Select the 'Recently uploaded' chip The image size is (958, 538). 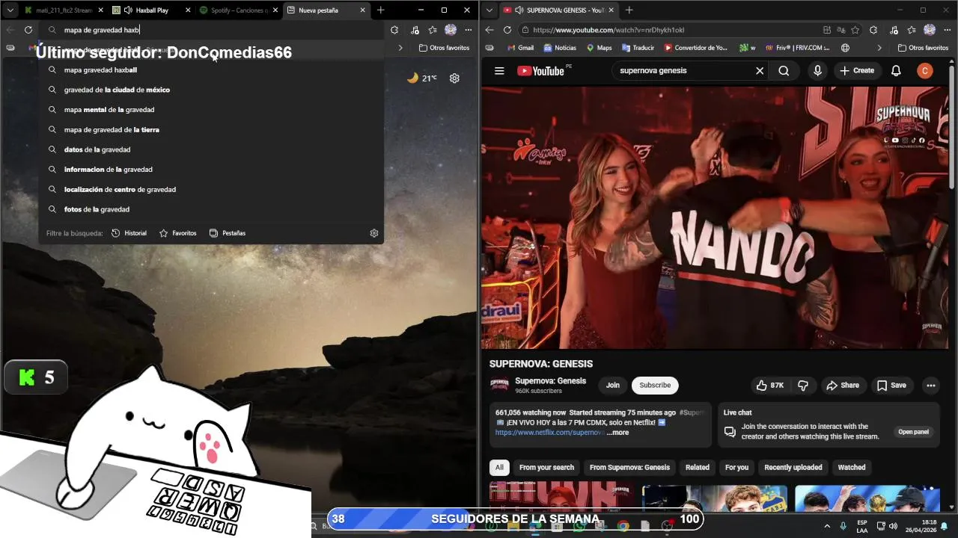(x=793, y=468)
